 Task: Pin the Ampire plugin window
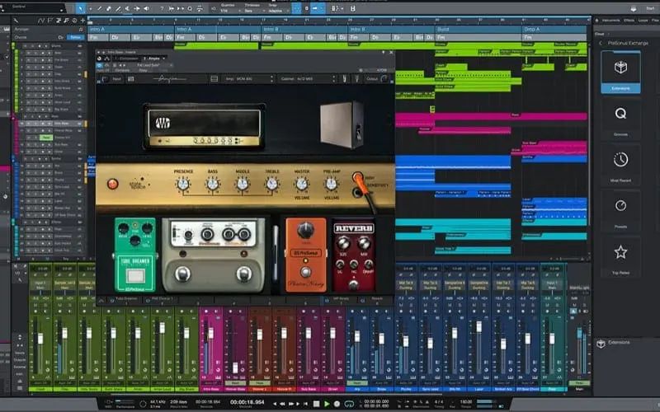(383, 52)
